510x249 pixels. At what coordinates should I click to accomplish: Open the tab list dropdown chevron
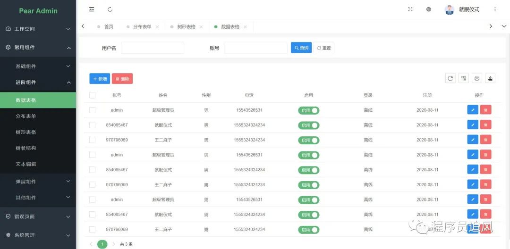point(504,26)
